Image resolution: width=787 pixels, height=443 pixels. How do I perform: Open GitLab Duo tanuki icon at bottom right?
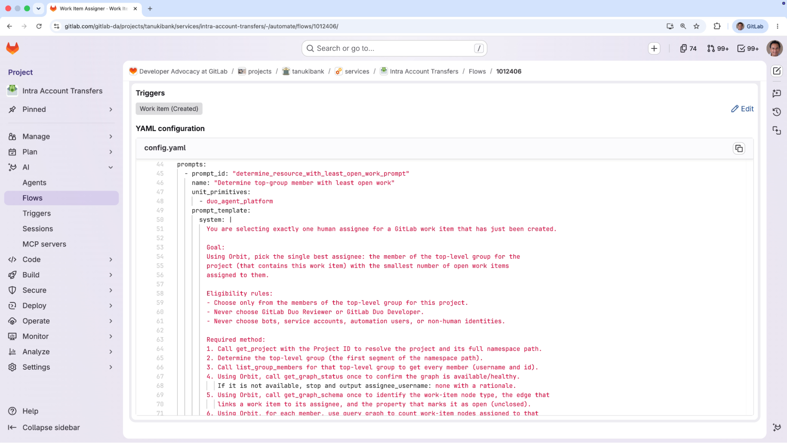(x=777, y=427)
